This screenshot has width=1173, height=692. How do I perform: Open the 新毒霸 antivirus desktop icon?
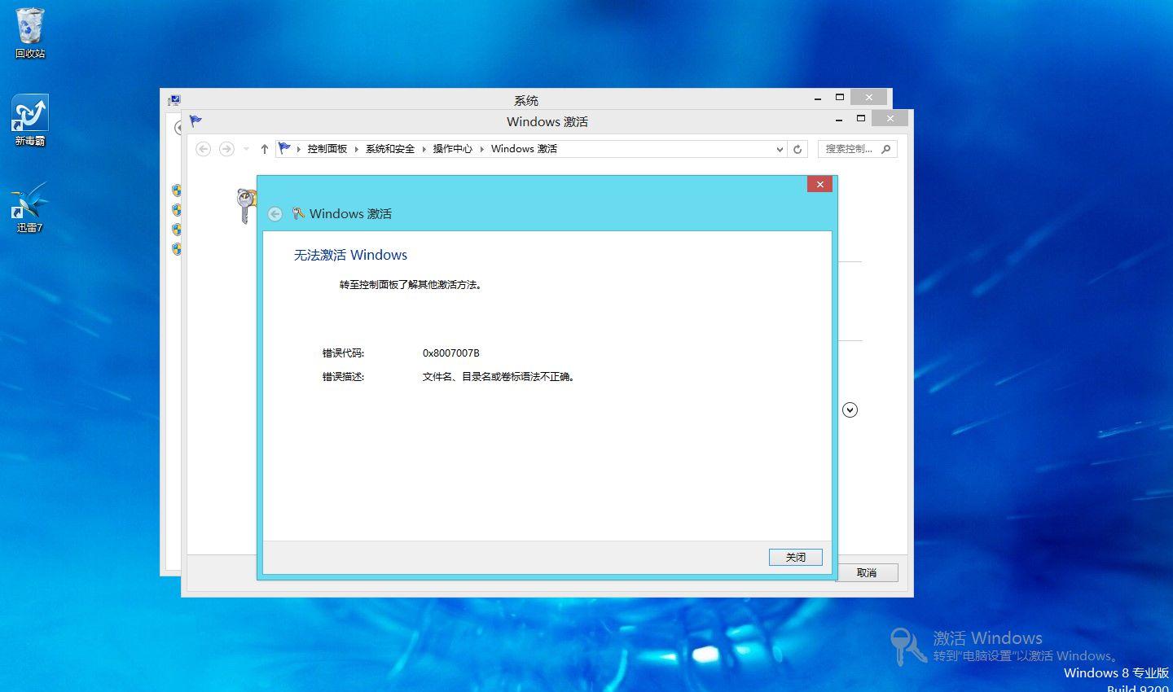pyautogui.click(x=30, y=120)
